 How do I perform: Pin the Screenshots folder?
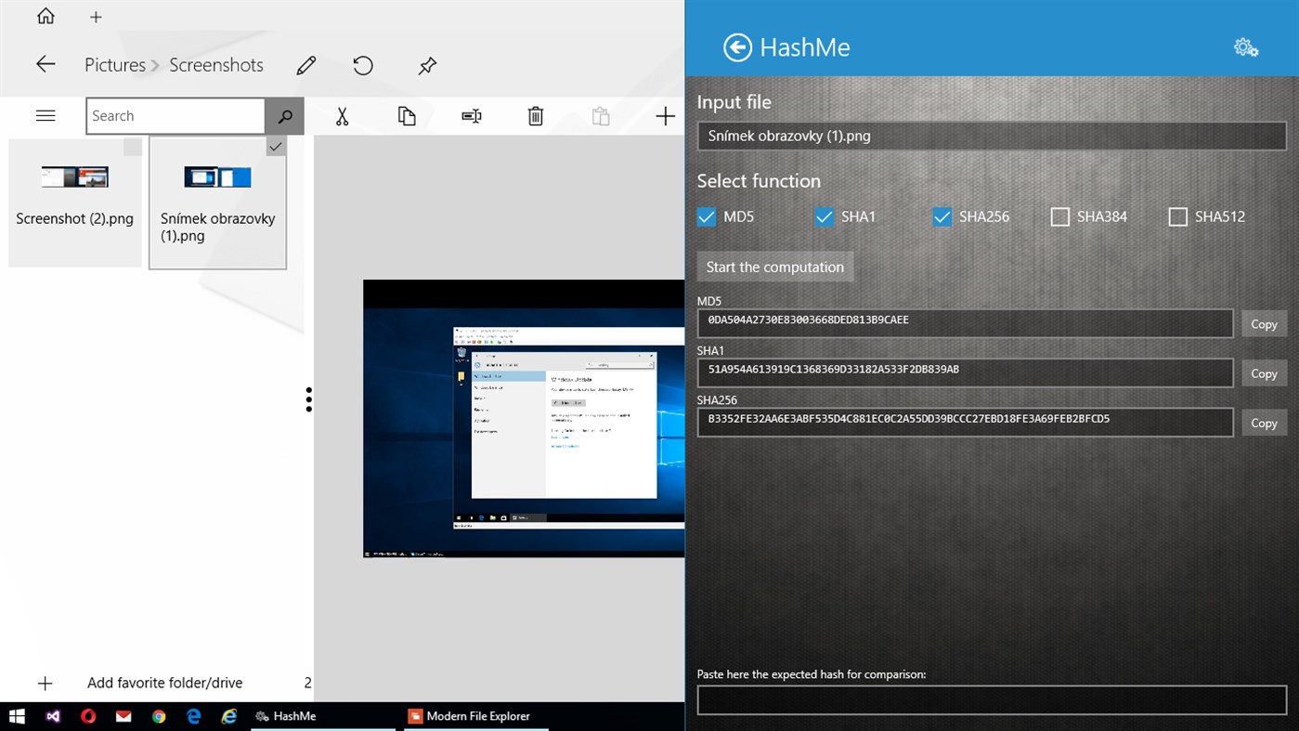pyautogui.click(x=426, y=65)
